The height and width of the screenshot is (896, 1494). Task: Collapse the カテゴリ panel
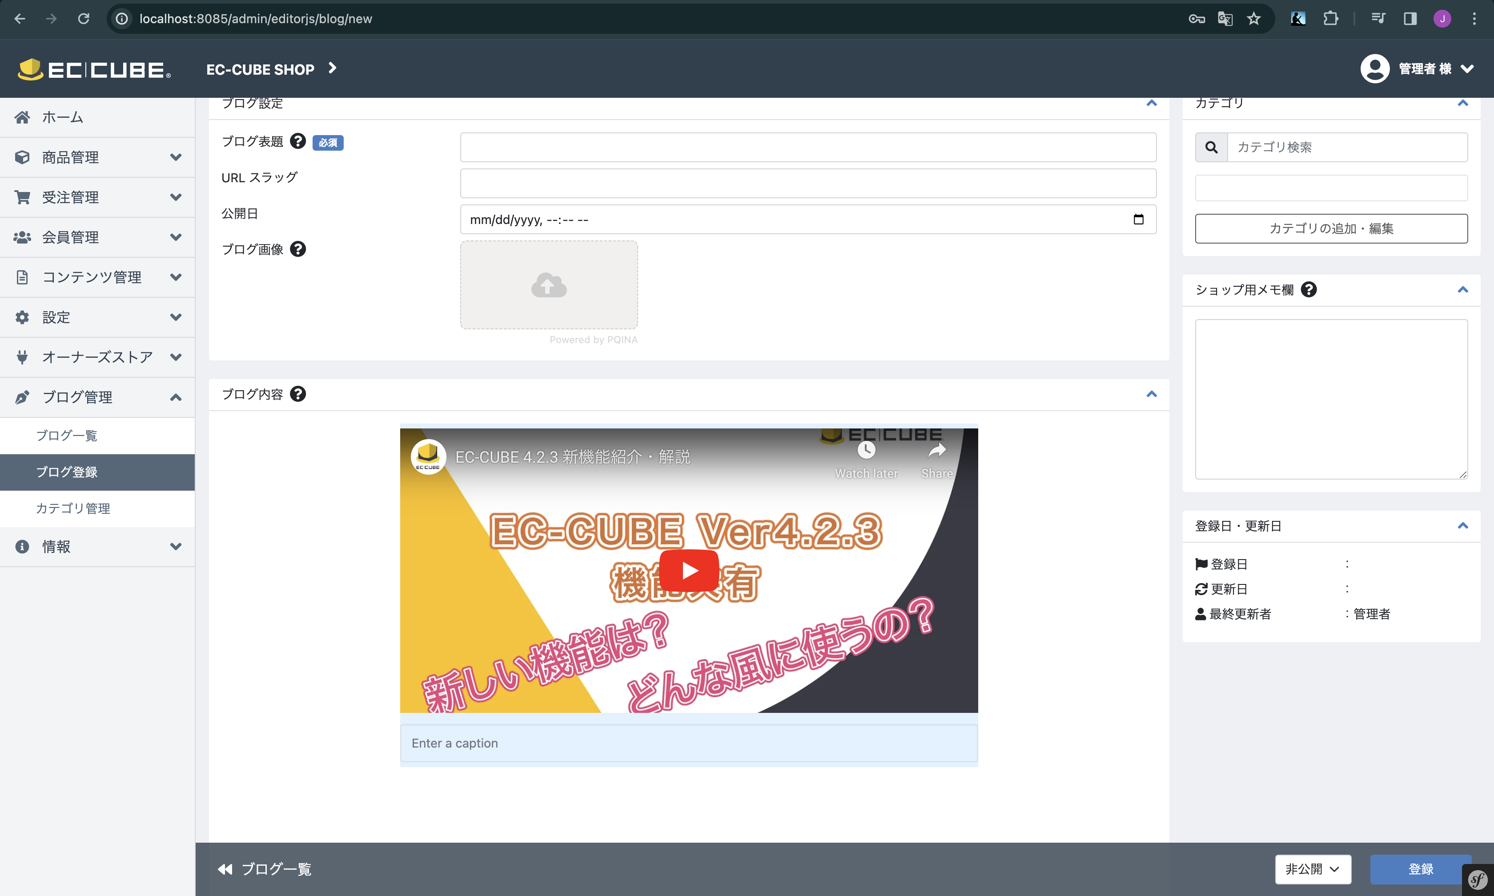pos(1462,103)
